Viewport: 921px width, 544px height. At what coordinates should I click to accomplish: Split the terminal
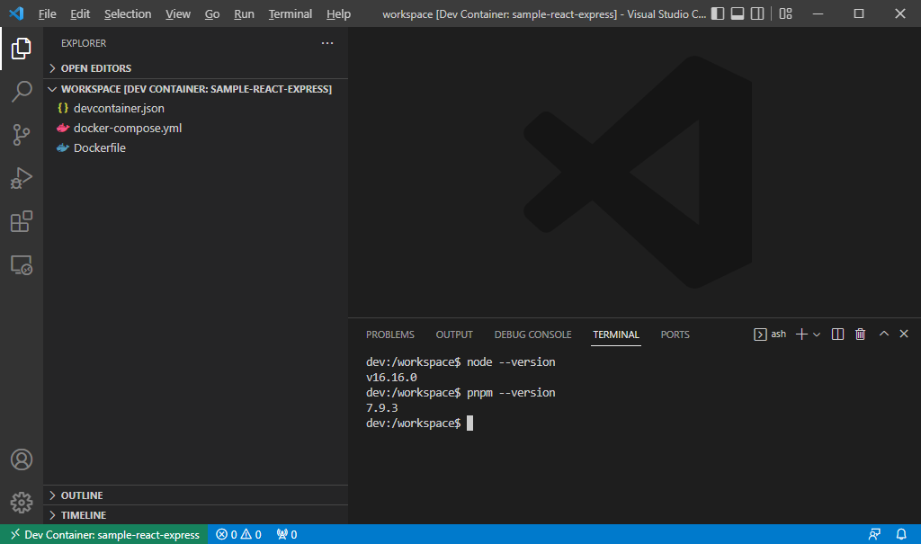click(x=837, y=334)
